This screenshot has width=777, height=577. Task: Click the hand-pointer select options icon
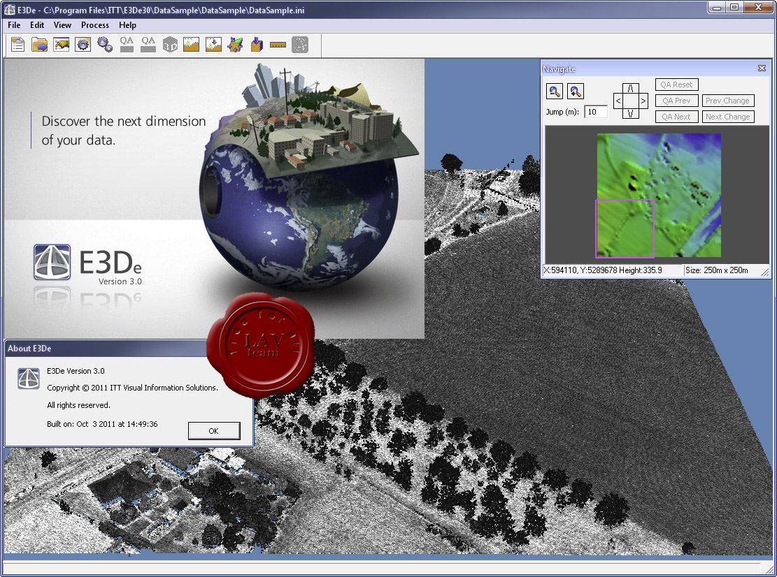pyautogui.click(x=62, y=45)
